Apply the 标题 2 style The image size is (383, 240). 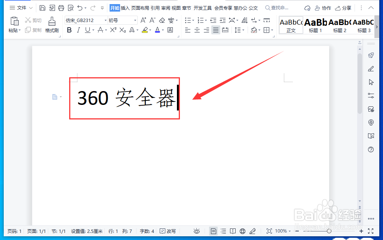point(340,25)
